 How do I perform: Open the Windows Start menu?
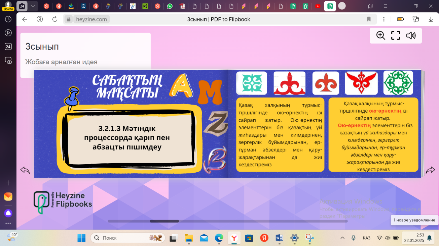pyautogui.click(x=81, y=238)
